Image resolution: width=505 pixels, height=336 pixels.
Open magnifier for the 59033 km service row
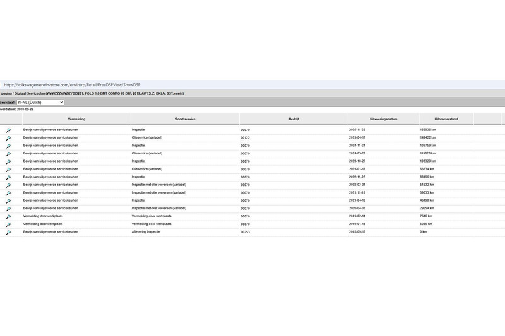(9, 194)
